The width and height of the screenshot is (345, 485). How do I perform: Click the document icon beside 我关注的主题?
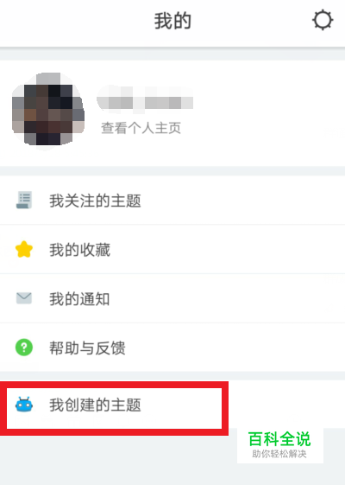click(x=24, y=200)
